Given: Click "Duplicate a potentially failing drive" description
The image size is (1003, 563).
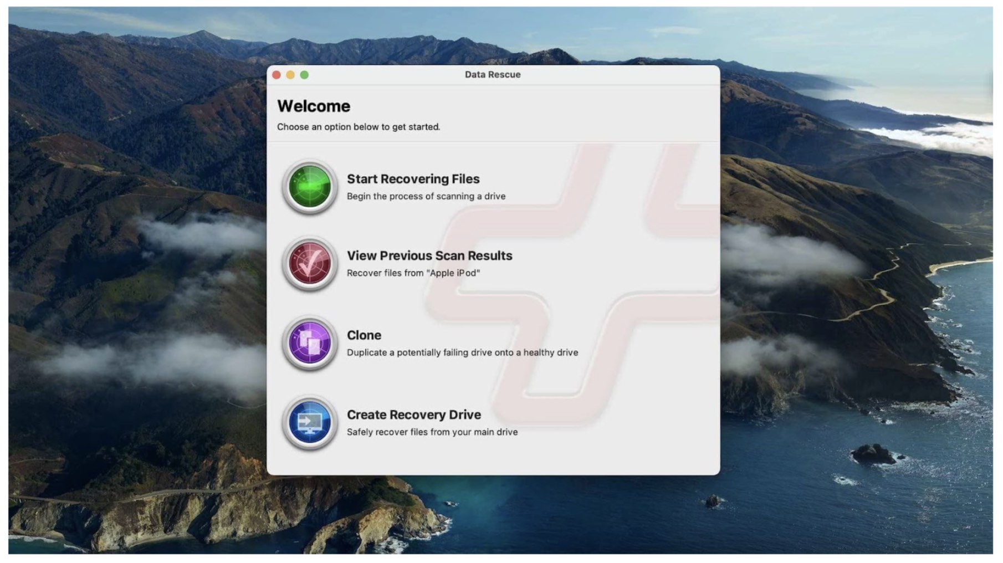Looking at the screenshot, I should pos(462,352).
